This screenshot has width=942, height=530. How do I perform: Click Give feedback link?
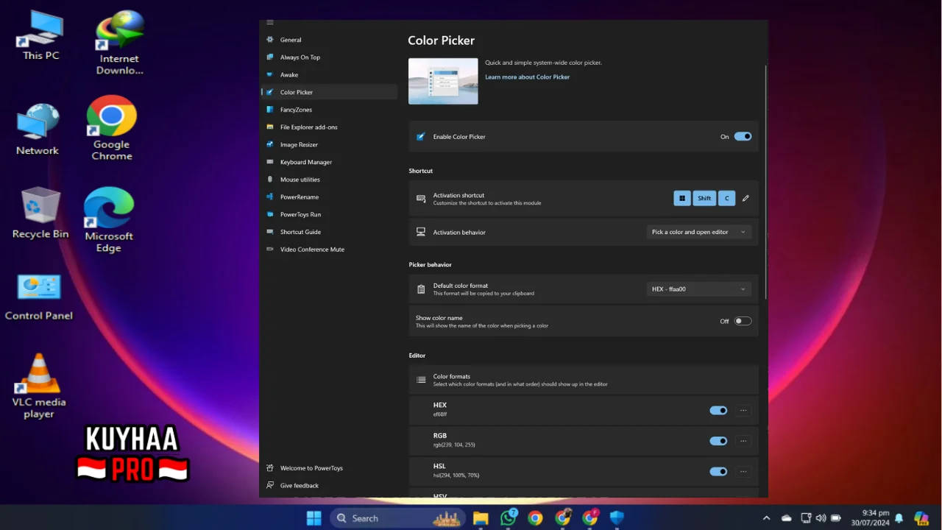(300, 486)
